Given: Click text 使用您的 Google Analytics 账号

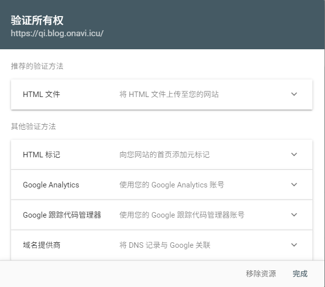Looking at the screenshot, I should [x=171, y=184].
